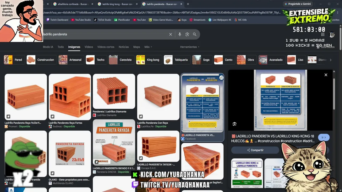Select the 'Videos' results tab
This screenshot has width=342, height=192.
tap(89, 47)
